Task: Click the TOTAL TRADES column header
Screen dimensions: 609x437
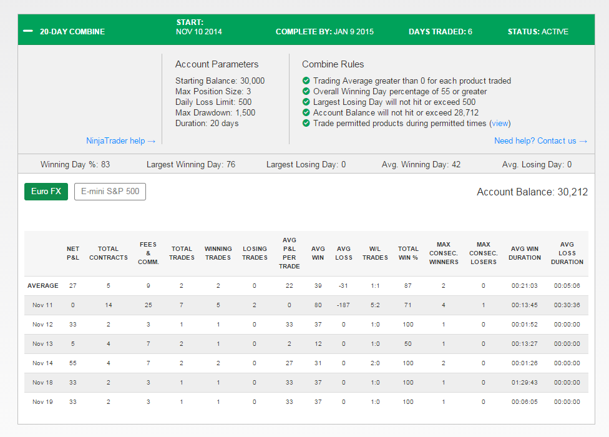Action: click(x=182, y=253)
